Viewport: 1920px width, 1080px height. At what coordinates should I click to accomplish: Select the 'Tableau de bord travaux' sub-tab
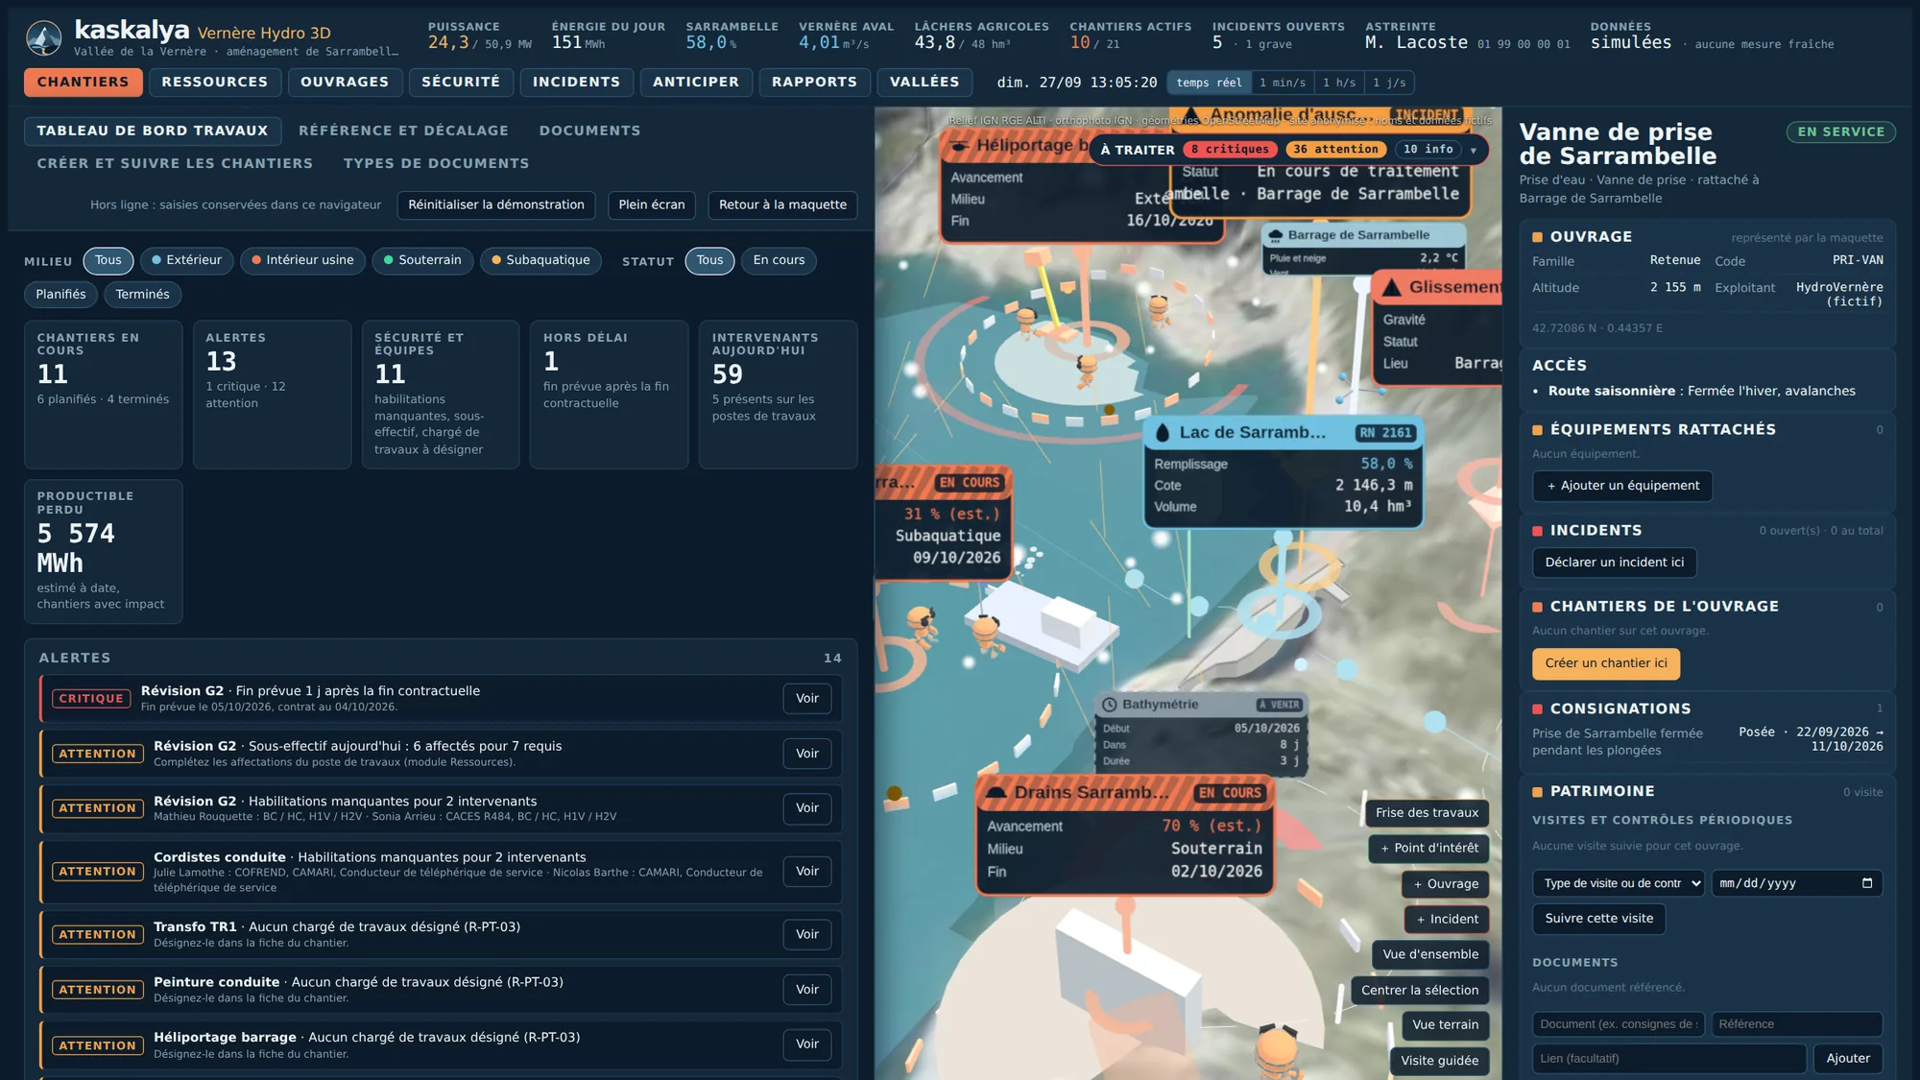pos(153,131)
